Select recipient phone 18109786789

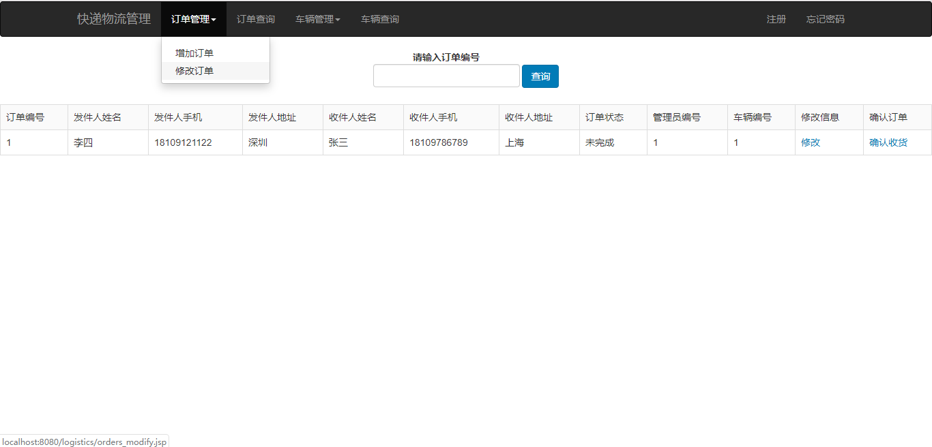click(452, 142)
